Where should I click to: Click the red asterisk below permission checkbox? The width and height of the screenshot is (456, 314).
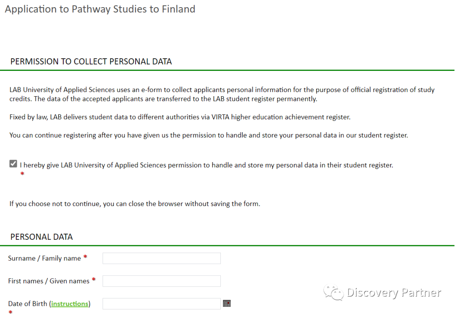pyautogui.click(x=22, y=173)
